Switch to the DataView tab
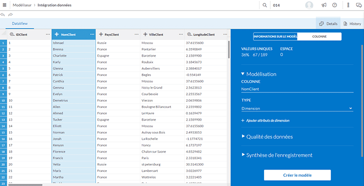The width and height of the screenshot is (364, 186). (x=20, y=23)
